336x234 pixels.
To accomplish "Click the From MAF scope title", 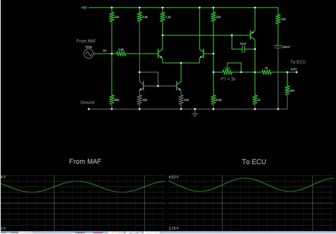I will point(85,161).
